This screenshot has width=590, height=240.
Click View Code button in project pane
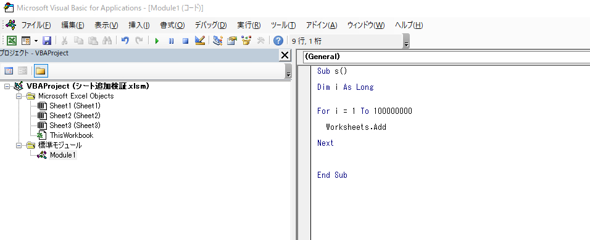[x=9, y=71]
